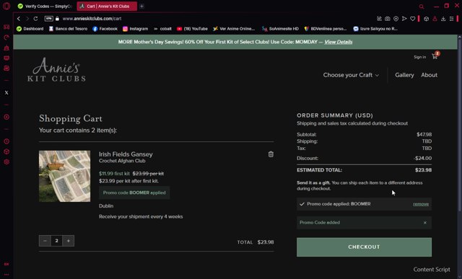
Task: Click the CHECKOUT button
Action: 364,247
